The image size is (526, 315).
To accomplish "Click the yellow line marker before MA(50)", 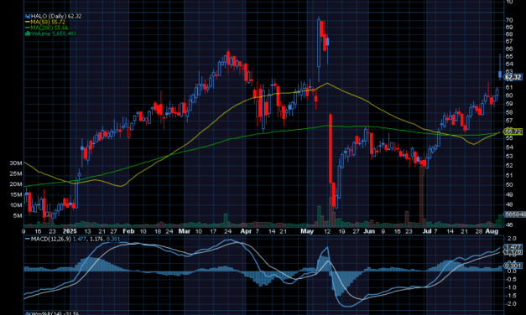I will coord(28,22).
